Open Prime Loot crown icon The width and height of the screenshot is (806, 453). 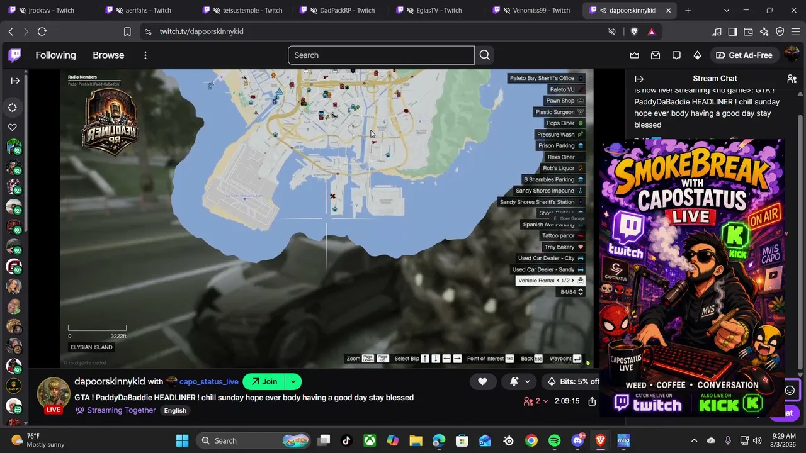(x=635, y=55)
